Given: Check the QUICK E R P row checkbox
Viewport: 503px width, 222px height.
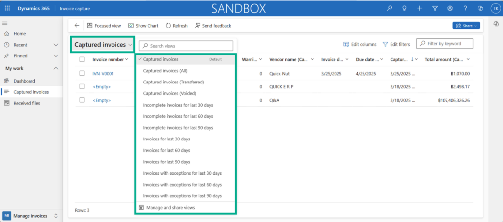Looking at the screenshot, I should (82, 86).
